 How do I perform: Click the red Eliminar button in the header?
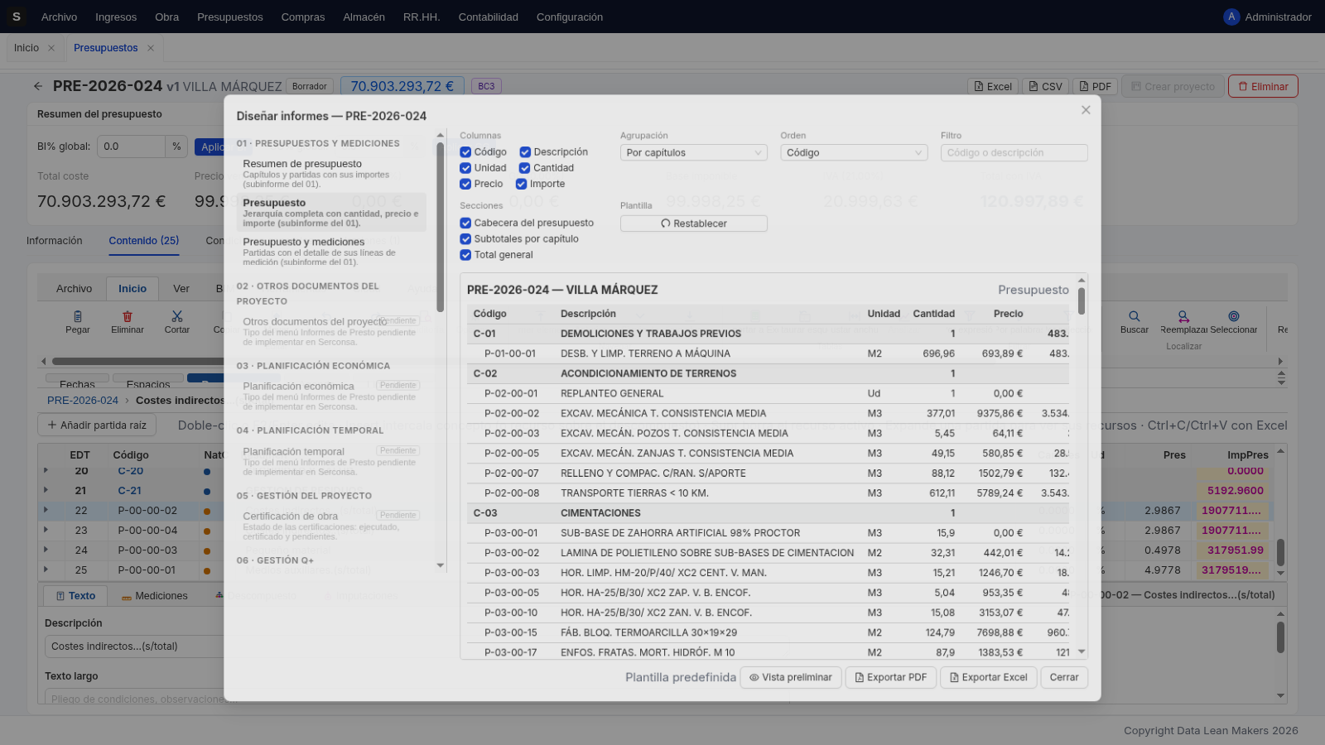[1263, 86]
